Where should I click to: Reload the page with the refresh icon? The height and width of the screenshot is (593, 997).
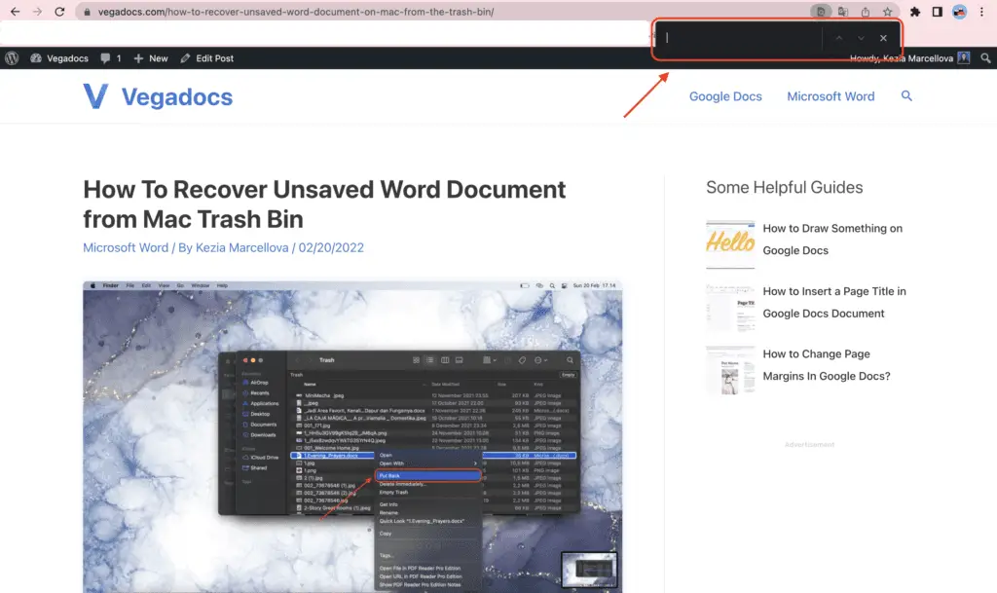[x=59, y=12]
